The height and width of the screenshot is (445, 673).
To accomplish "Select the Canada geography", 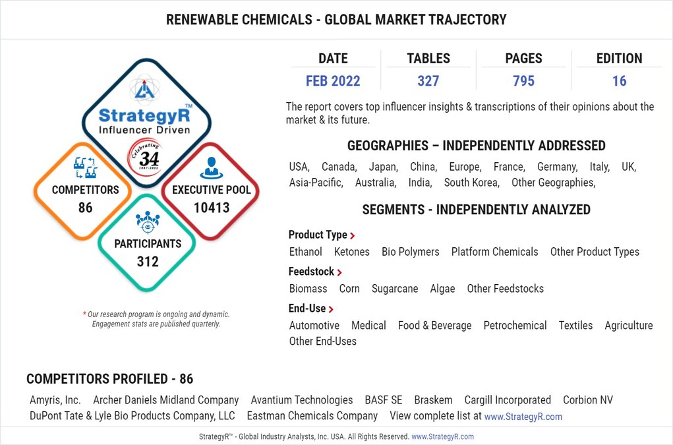I will tap(339, 167).
